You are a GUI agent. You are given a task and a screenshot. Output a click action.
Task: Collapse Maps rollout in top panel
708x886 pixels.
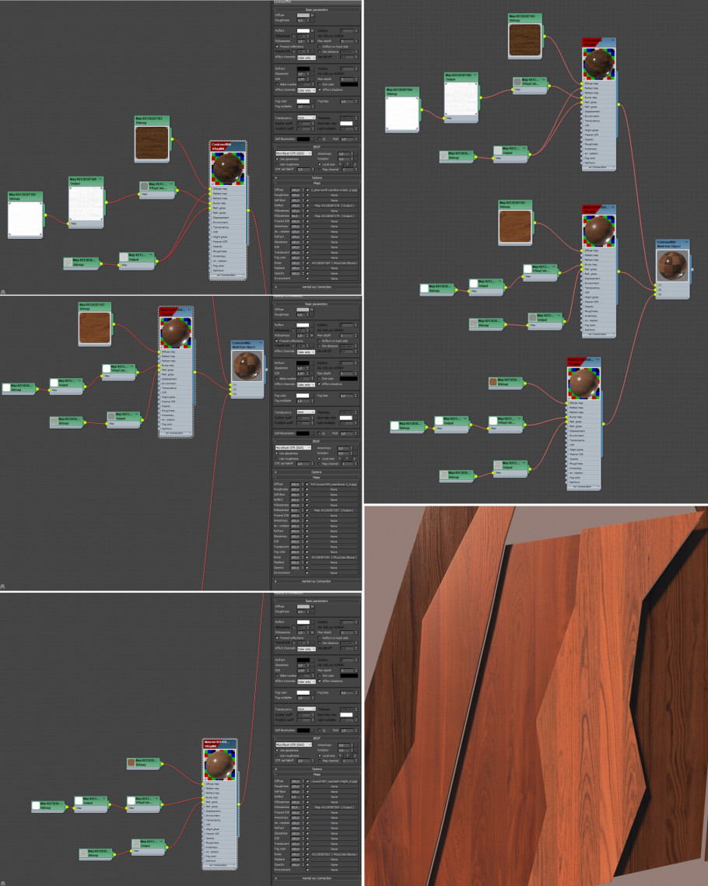[x=317, y=183]
